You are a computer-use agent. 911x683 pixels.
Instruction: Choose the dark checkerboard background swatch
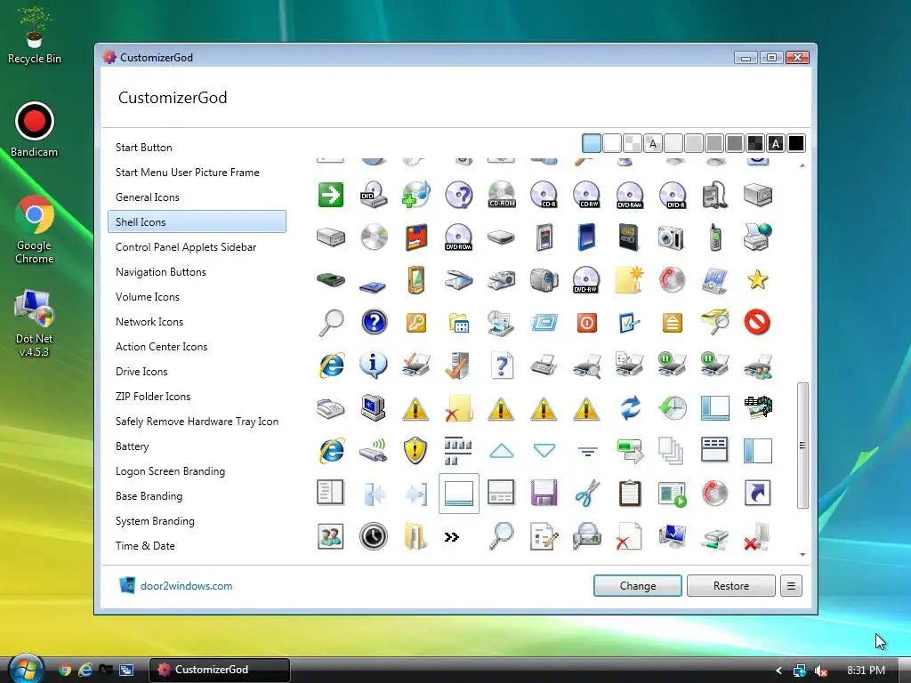[x=755, y=143]
